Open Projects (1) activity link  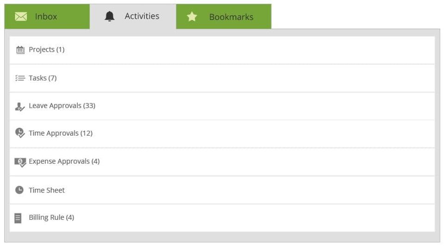pos(47,50)
